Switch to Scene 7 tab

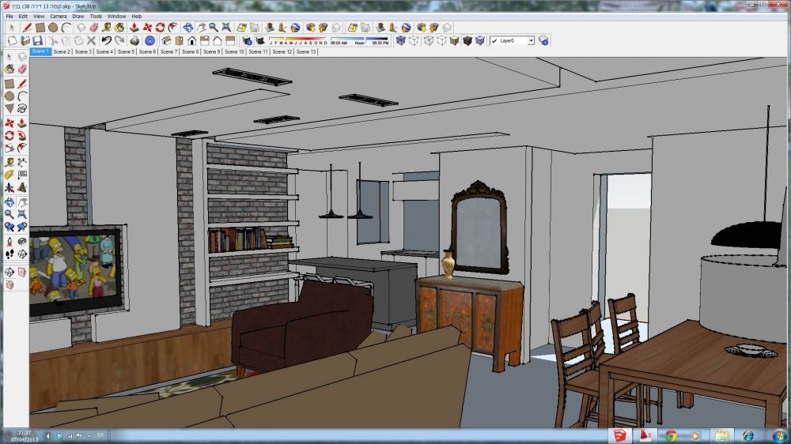[x=168, y=51]
